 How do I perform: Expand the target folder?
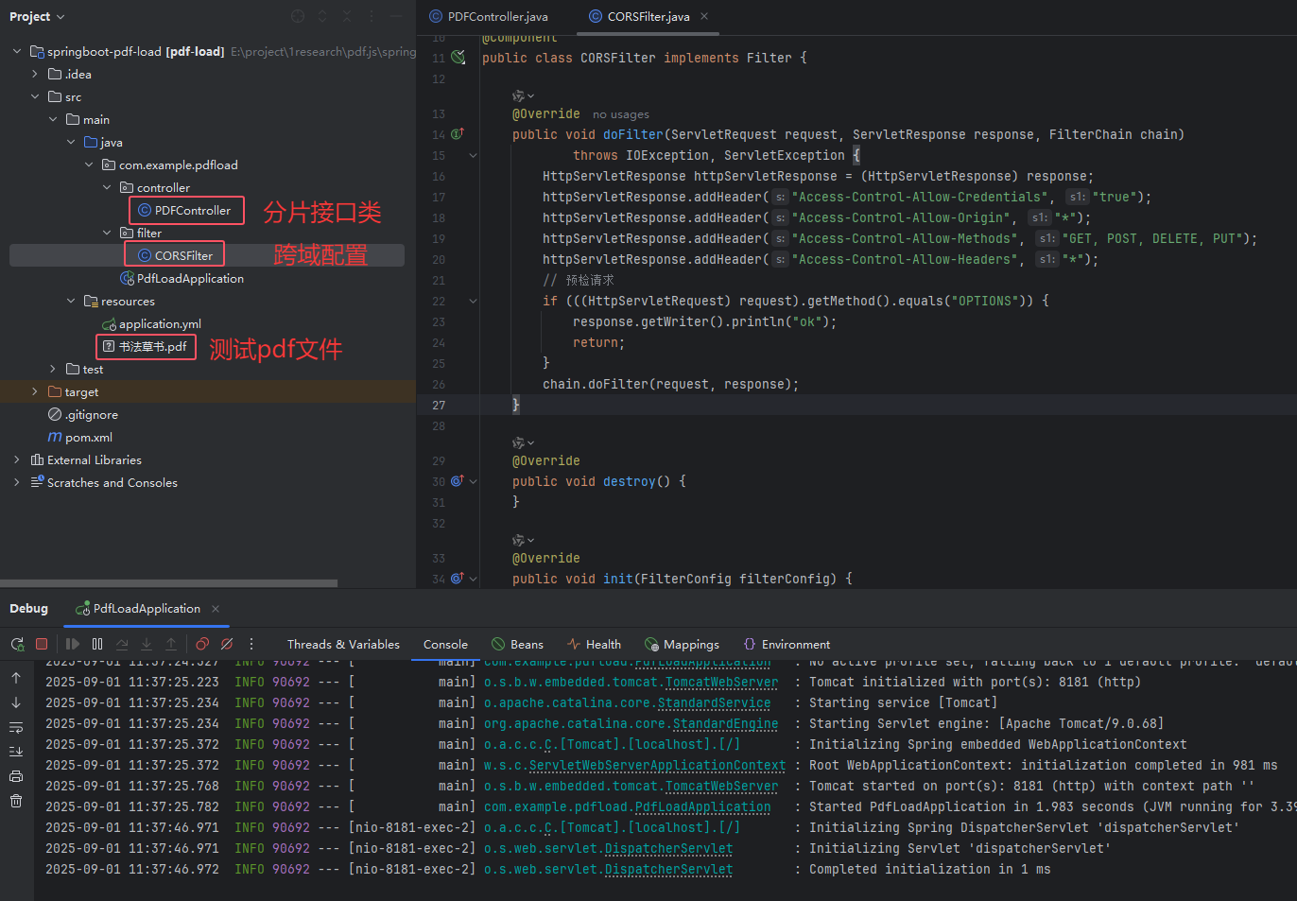click(x=35, y=391)
